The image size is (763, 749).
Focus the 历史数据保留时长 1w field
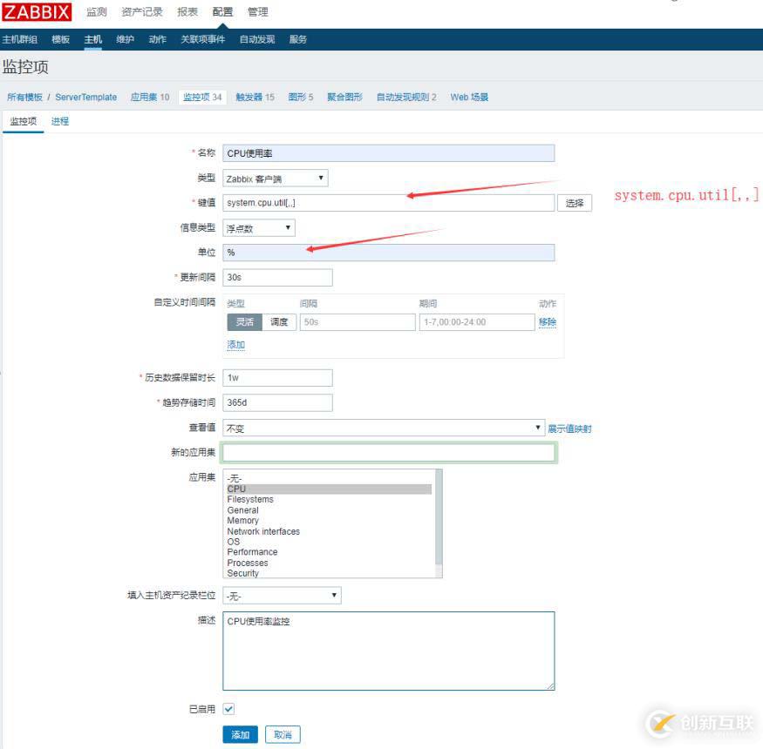point(277,378)
